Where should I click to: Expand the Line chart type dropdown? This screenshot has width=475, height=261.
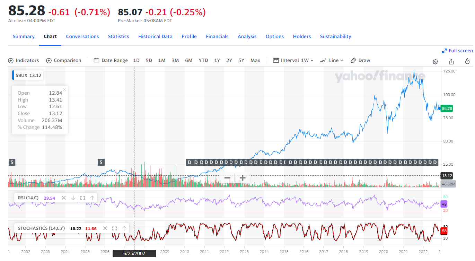tap(332, 60)
